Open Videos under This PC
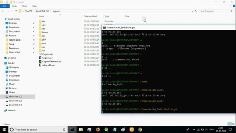The width and height of the screenshot is (236, 133). coord(12,92)
